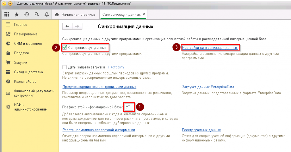Click the Настроить link
This screenshot has width=291, height=152.
116,67
